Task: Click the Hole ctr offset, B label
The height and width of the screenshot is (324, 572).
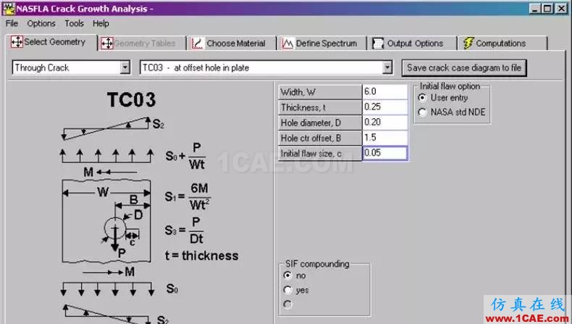Action: (320, 138)
